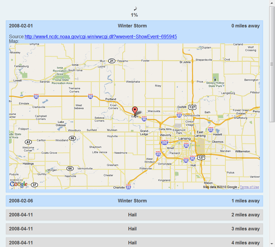Open the NOAA source event link

pos(101,37)
